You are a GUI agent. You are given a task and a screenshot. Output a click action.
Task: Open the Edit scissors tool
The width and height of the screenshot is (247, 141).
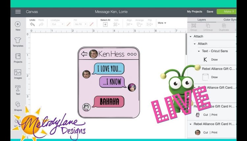(x=116, y=24)
